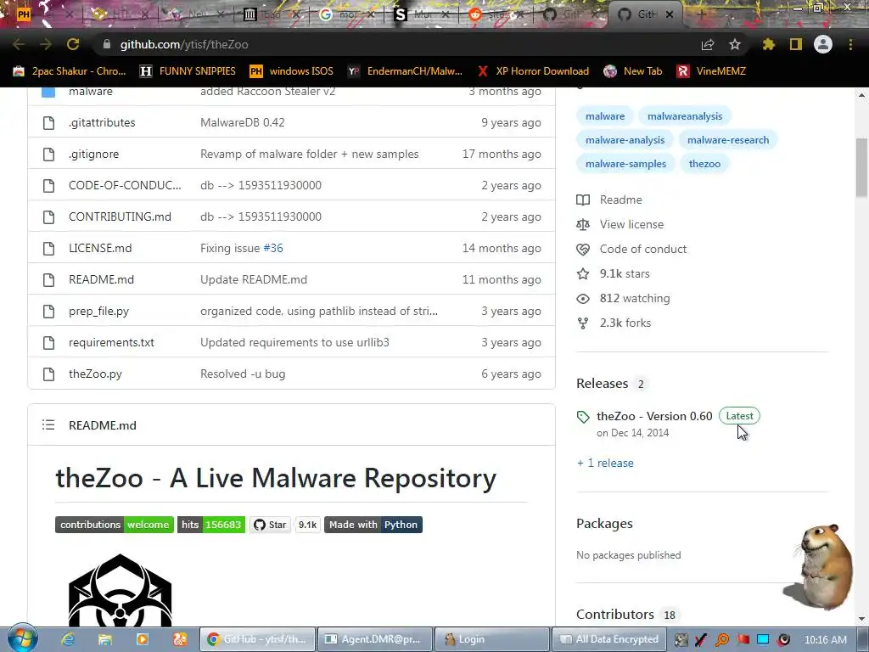
Task: Open the Chrome three-dot menu
Action: [x=850, y=44]
